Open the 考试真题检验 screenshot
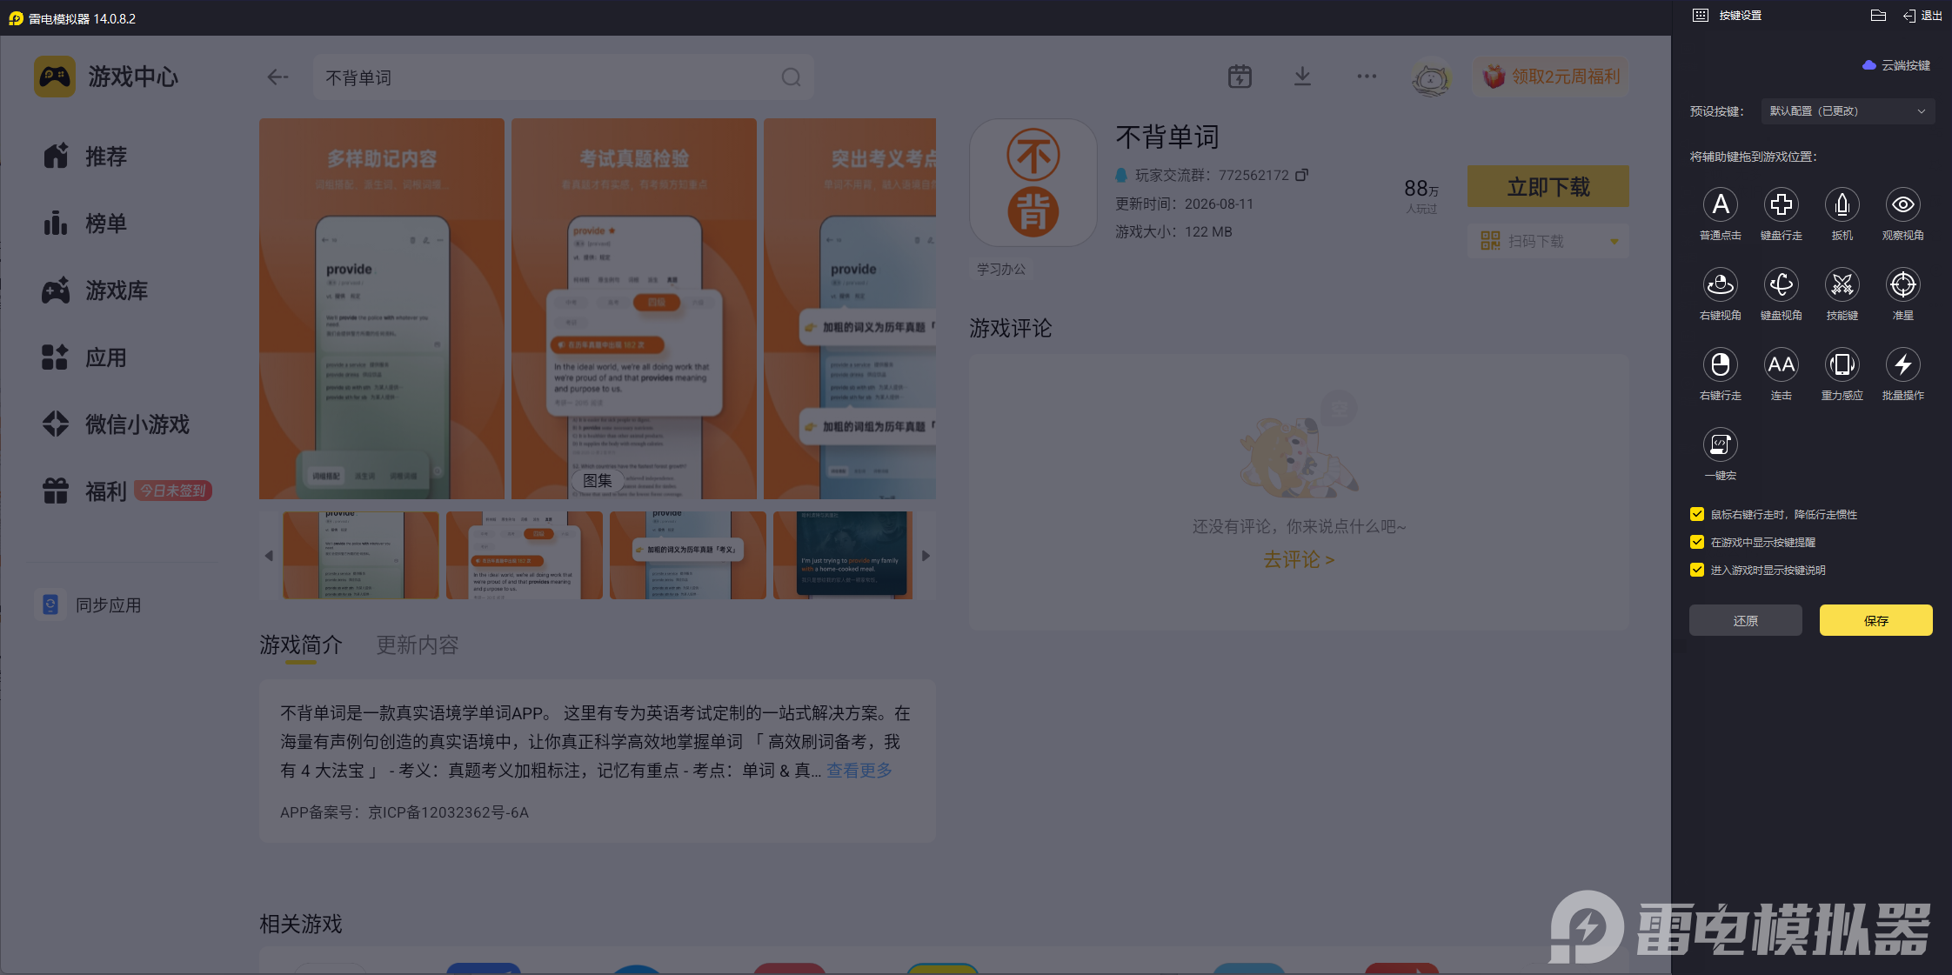This screenshot has width=1952, height=975. (634, 309)
